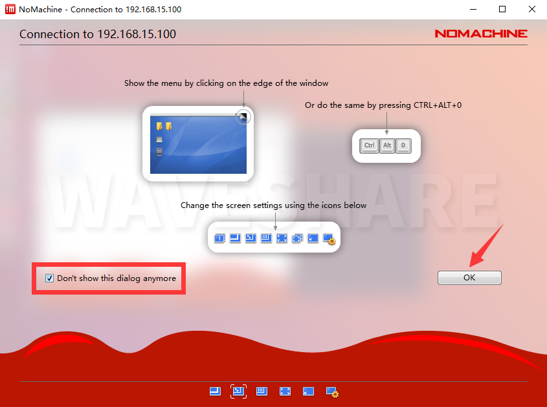Confirm the dialog with the OK button

[469, 278]
